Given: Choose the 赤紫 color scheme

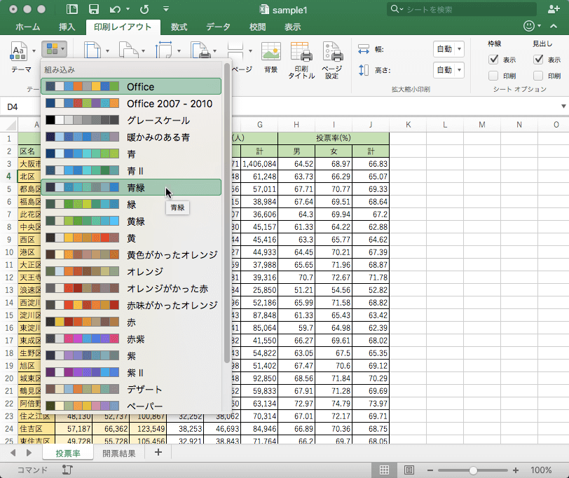Looking at the screenshot, I should coord(131,339).
